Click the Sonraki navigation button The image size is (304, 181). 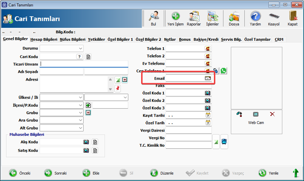[56, 173]
